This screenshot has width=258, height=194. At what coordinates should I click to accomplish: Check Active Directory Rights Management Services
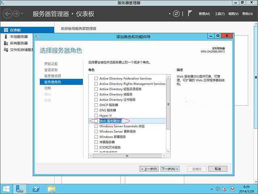click(x=96, y=84)
